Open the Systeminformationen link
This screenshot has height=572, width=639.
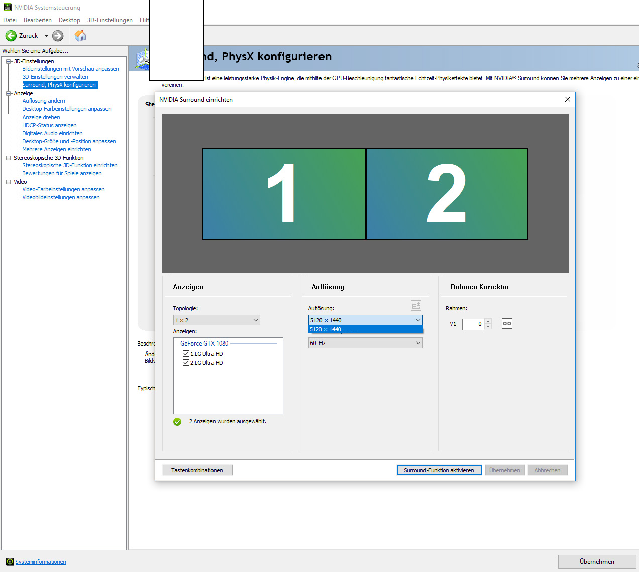pos(41,562)
